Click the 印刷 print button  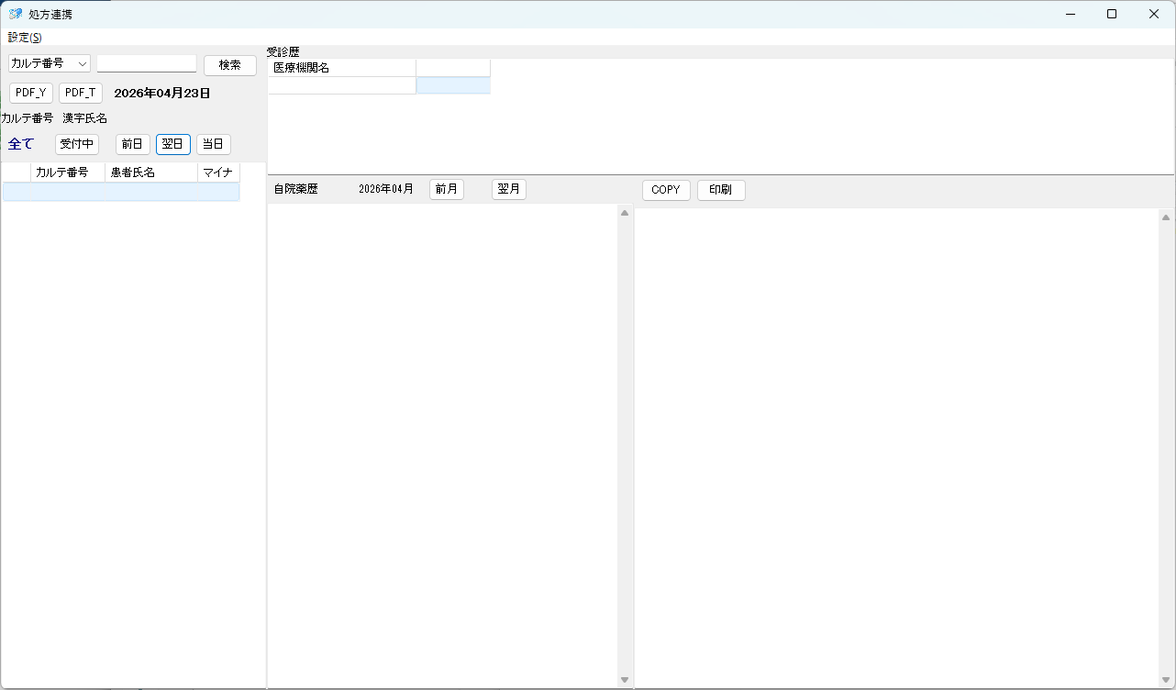pyautogui.click(x=721, y=190)
